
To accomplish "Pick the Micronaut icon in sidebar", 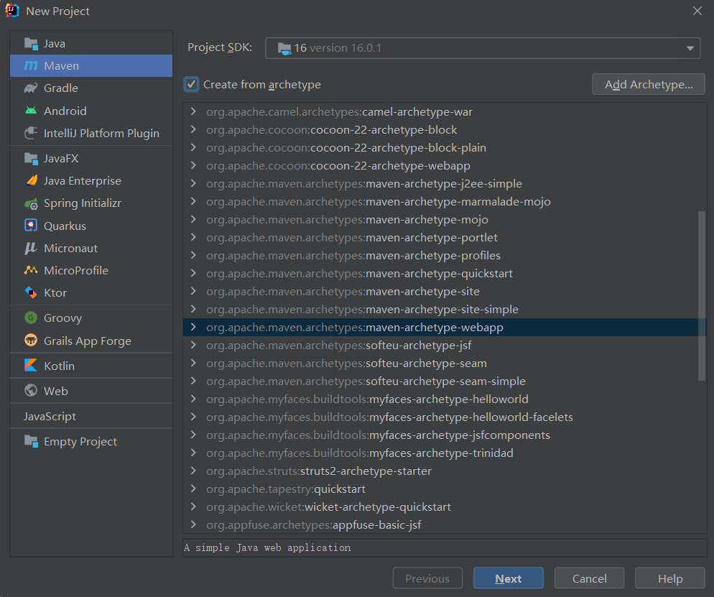I will [31, 248].
